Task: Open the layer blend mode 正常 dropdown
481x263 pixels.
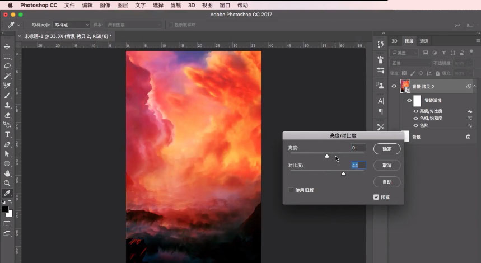Action: pos(410,63)
